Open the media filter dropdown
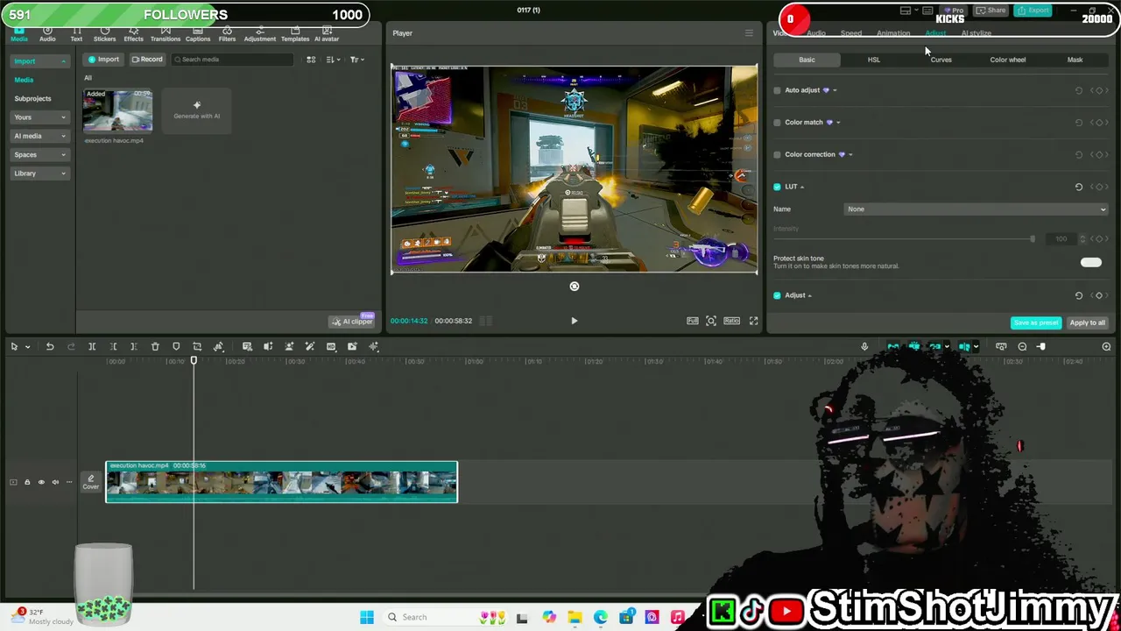Viewport: 1121px width, 631px height. tap(357, 60)
